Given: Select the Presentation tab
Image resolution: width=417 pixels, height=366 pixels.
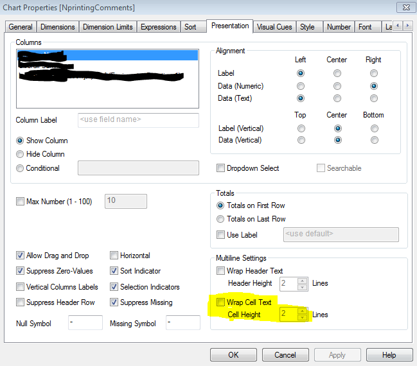Looking at the screenshot, I should (230, 26).
